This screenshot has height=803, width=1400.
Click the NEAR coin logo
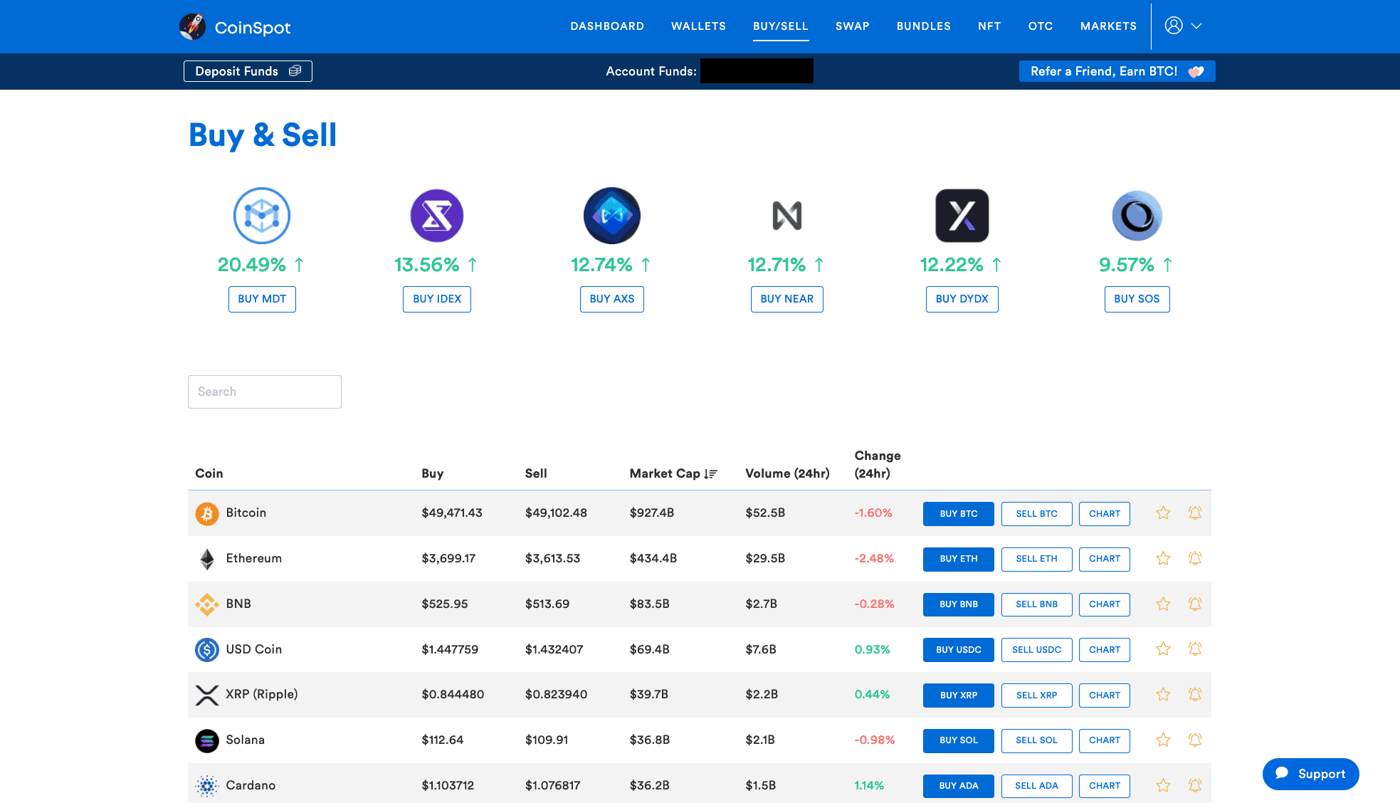(x=787, y=216)
